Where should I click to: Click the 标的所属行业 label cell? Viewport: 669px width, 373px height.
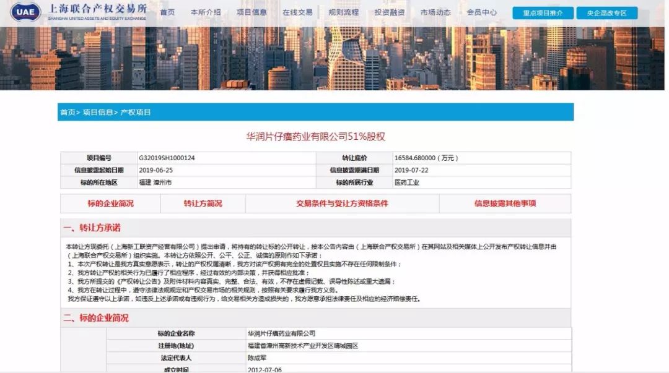pos(354,182)
